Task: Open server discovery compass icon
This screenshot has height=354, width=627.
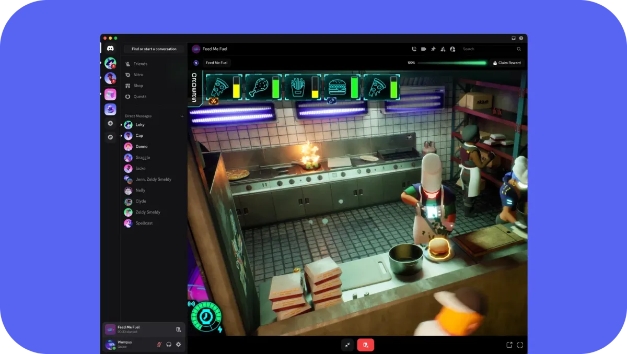Action: 110,137
